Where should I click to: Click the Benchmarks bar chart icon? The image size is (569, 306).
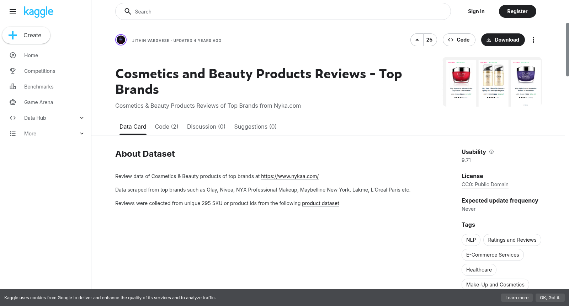(x=13, y=87)
